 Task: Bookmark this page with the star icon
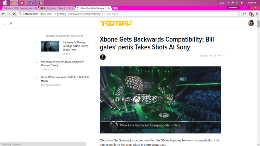click(239, 14)
